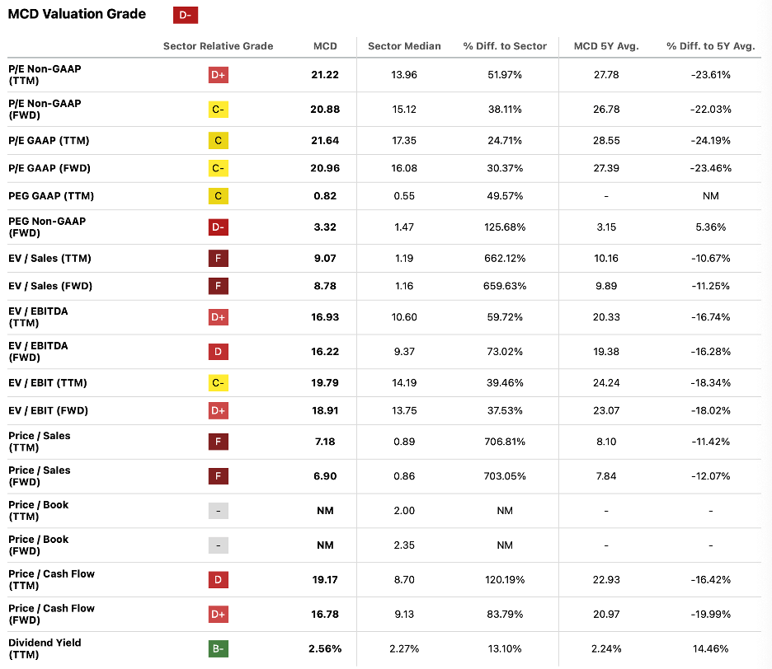Viewport: 772px width, 669px height.
Task: Open the Price / Sales (TTM) metric
Action: coord(40,442)
